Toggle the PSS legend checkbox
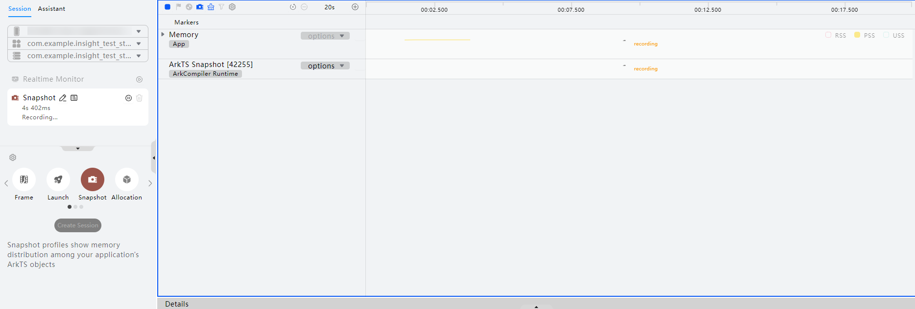The image size is (915, 309). click(857, 35)
